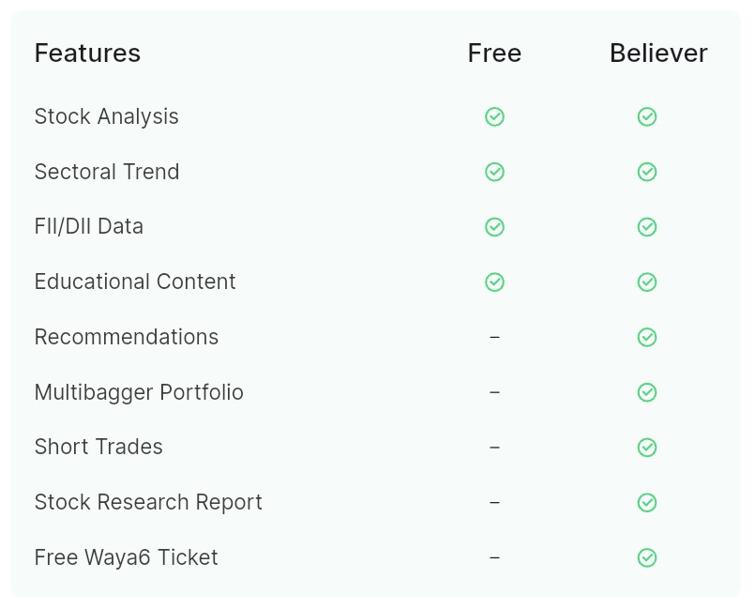Click Free Waya6 Ticket checkmark under Believer

[x=646, y=558]
